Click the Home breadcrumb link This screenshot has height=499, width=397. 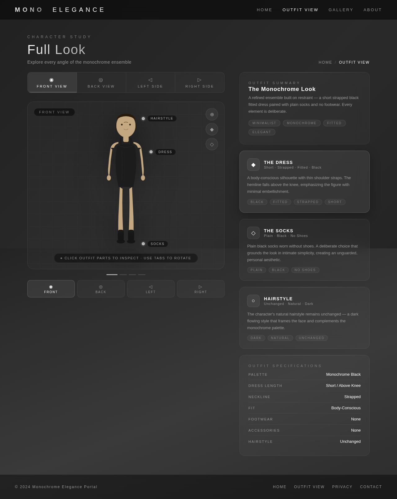[325, 62]
